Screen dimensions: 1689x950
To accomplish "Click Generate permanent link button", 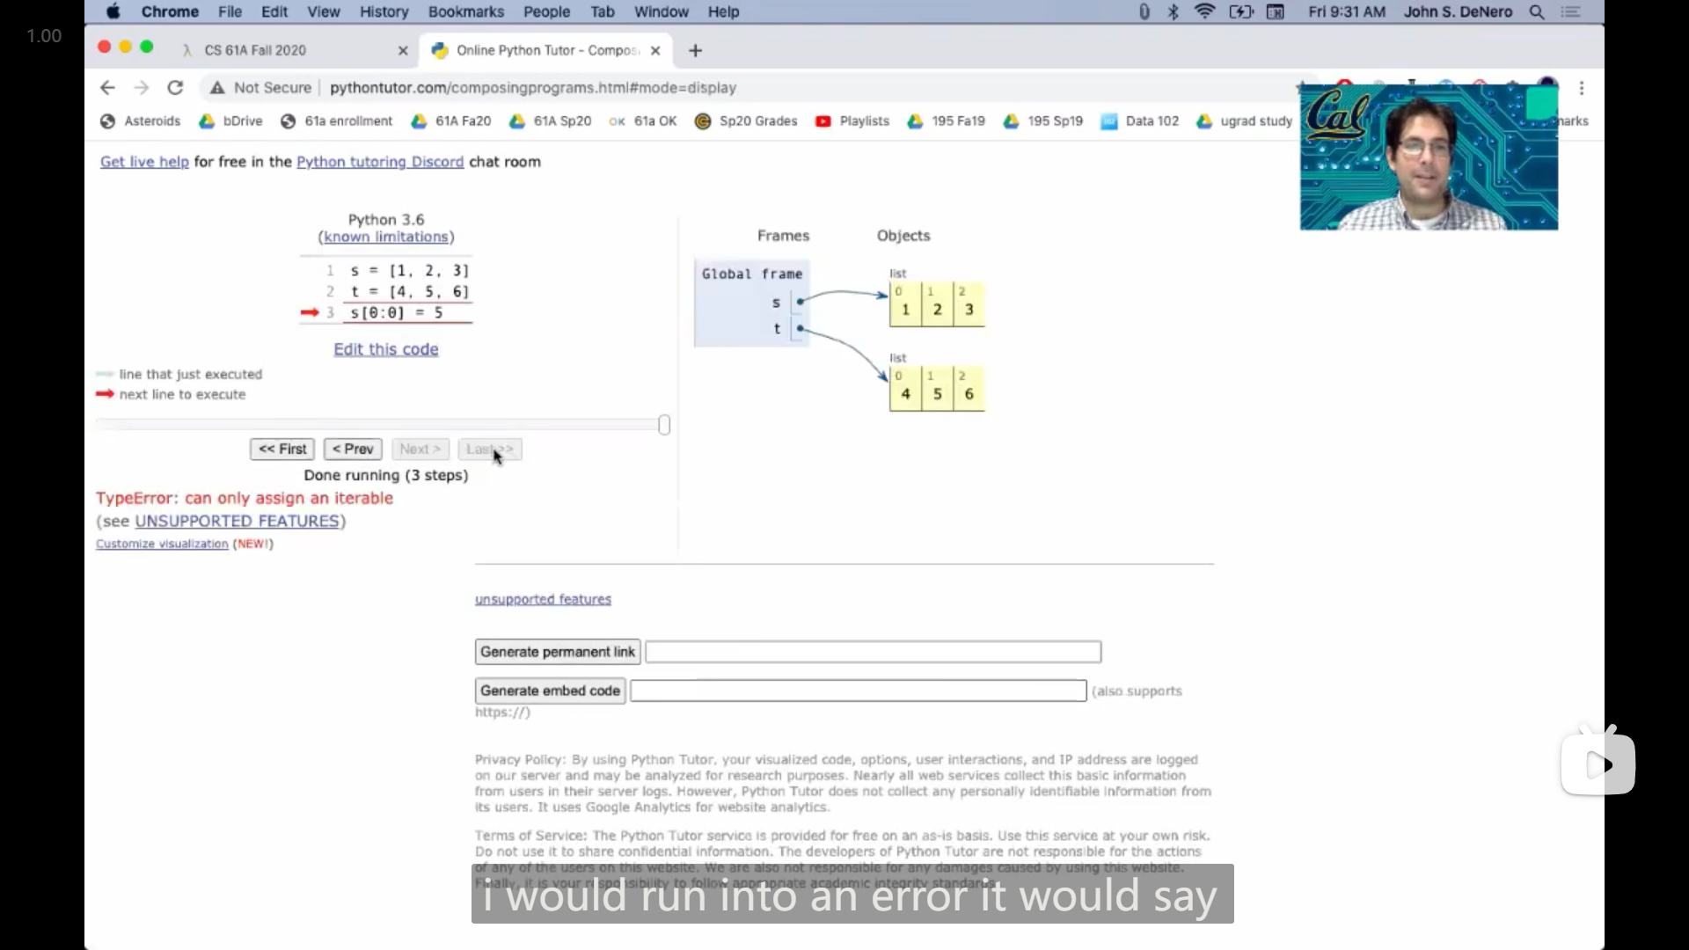I will pos(557,652).
